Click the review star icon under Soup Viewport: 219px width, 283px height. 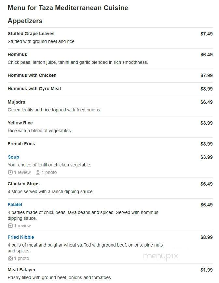(x=10, y=172)
